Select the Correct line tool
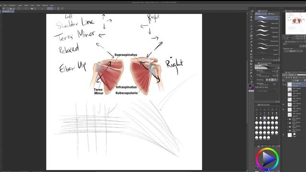The height and width of the screenshot is (172, 306). click(251, 82)
